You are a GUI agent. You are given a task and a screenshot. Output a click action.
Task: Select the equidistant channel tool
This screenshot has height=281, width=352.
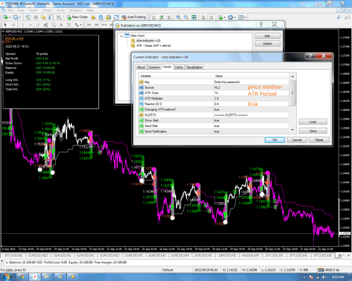click(46, 25)
